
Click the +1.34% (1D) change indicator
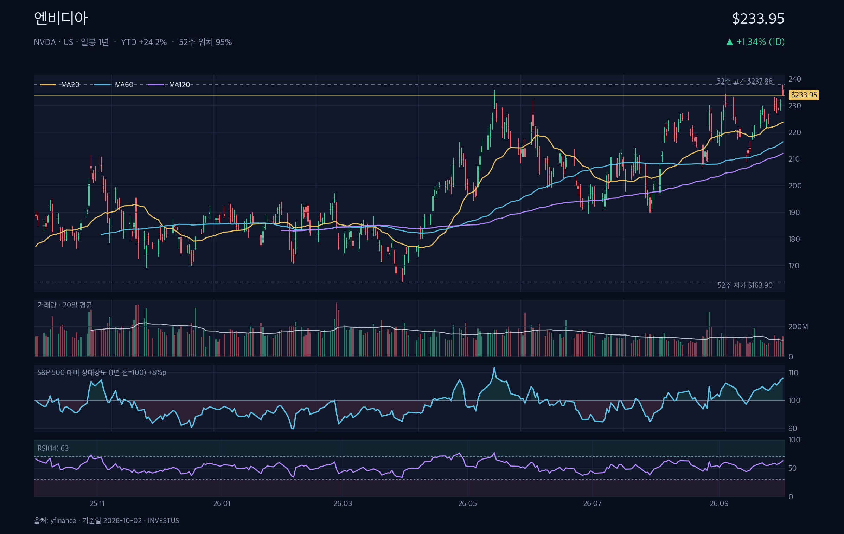(760, 42)
